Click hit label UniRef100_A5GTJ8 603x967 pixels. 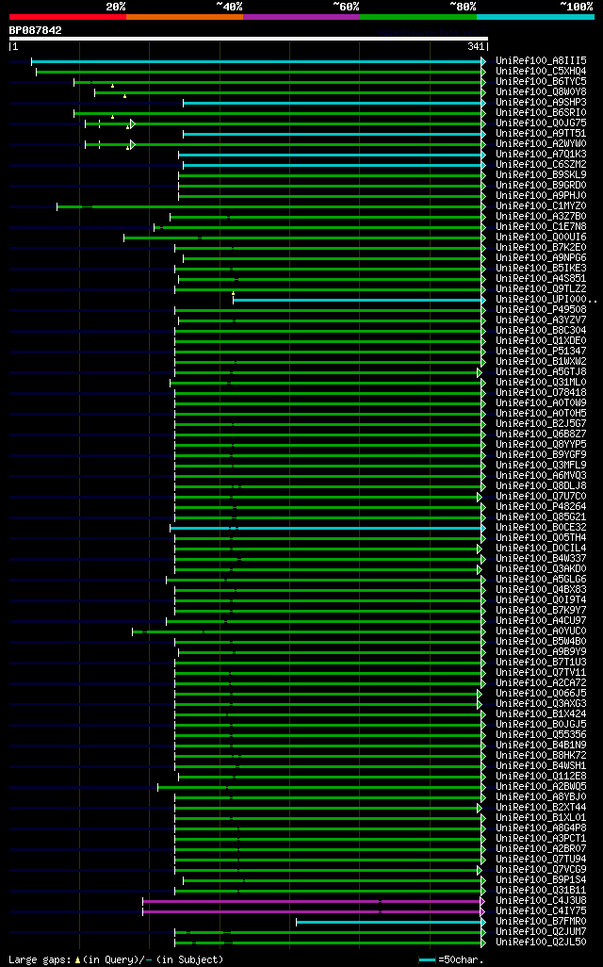tap(541, 372)
